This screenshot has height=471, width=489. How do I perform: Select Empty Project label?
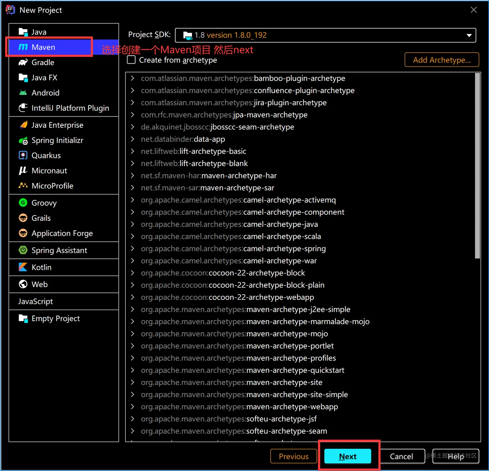coord(56,319)
